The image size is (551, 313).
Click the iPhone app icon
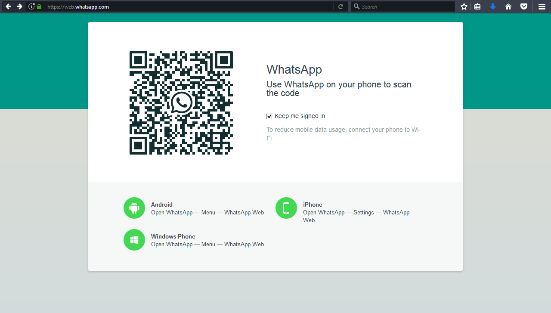pos(286,208)
